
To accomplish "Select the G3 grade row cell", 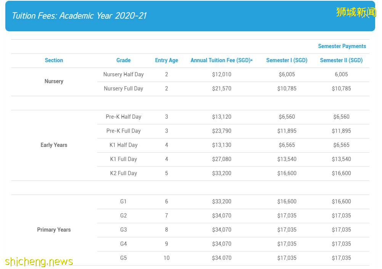I will (x=123, y=230).
